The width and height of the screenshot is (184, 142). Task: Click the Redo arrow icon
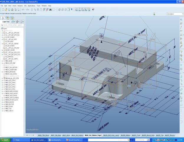pyautogui.click(x=27, y=9)
